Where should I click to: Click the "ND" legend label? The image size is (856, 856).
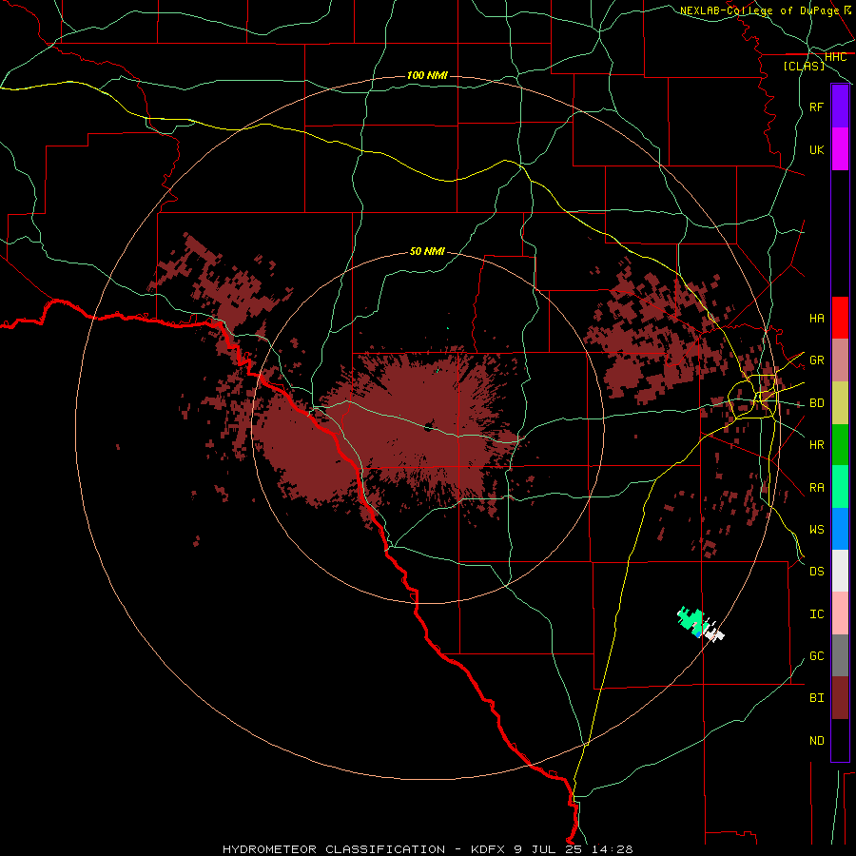[816, 740]
